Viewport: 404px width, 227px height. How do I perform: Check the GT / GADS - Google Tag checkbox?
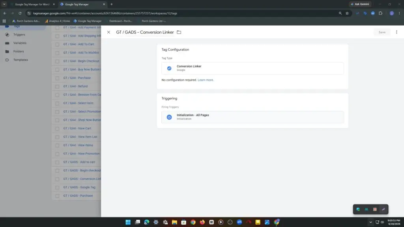click(57, 187)
